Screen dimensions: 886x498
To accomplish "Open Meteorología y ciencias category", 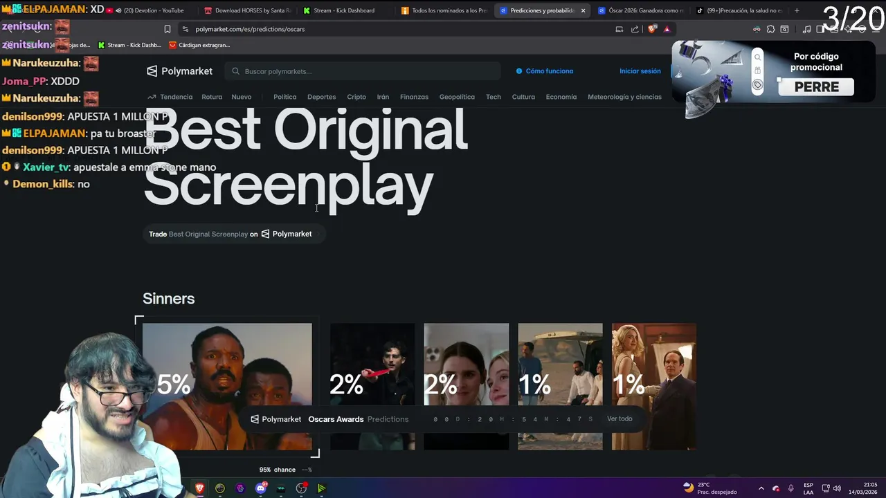I will pos(624,97).
